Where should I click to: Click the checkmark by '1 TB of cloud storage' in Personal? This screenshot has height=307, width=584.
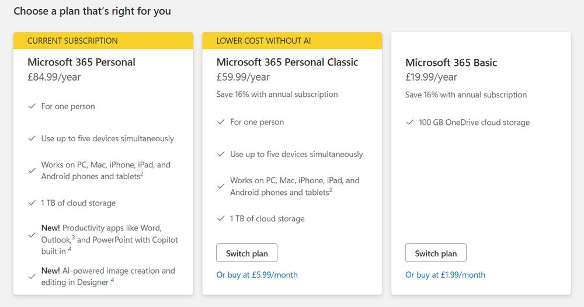(x=32, y=203)
